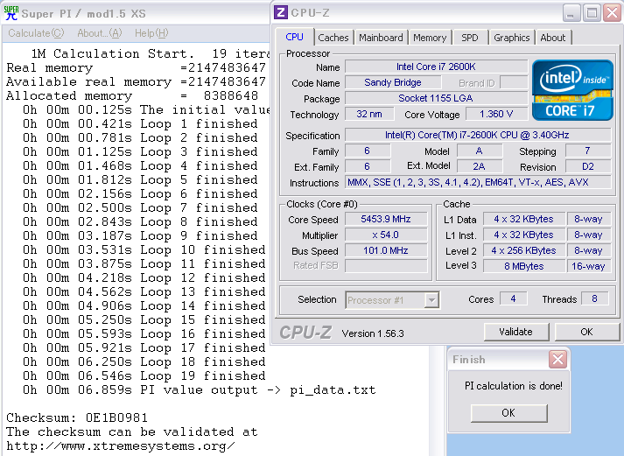Click the Code Name field Sandy Bridge
This screenshot has height=456, width=624.
393,83
